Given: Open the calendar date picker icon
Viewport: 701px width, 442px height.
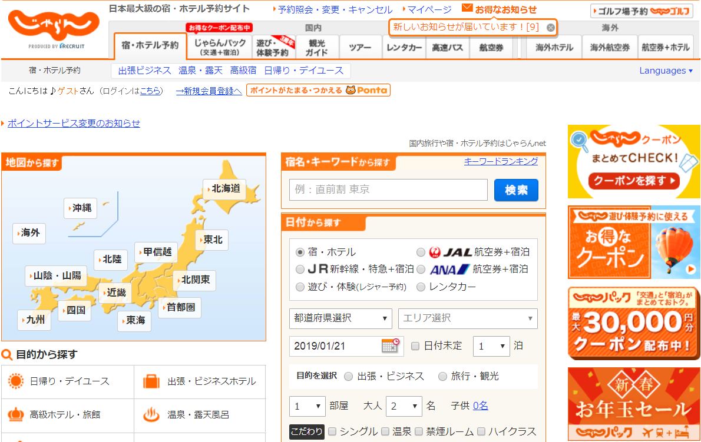Looking at the screenshot, I should point(390,345).
